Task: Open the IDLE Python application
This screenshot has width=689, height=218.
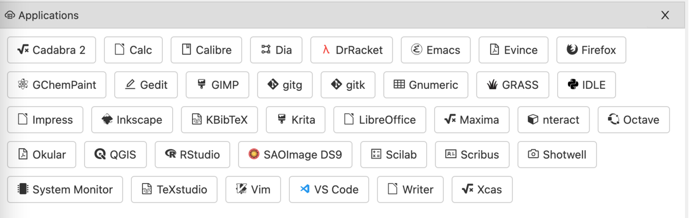Action: click(586, 85)
